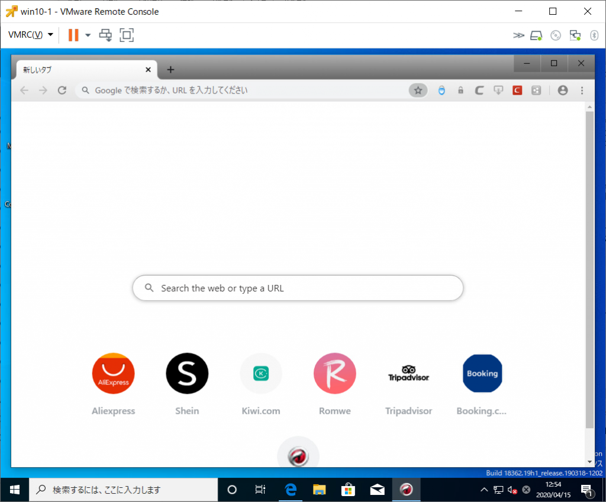Click the hard disk device icon
606x502 pixels.
point(536,35)
